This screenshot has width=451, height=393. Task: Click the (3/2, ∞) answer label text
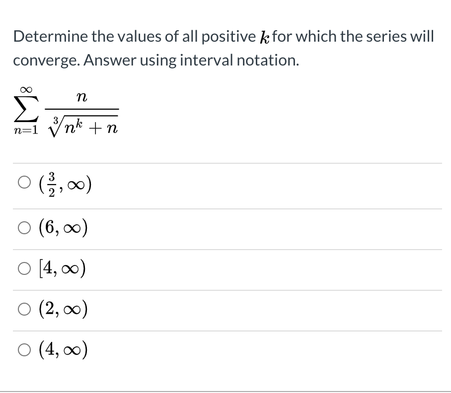click(66, 185)
